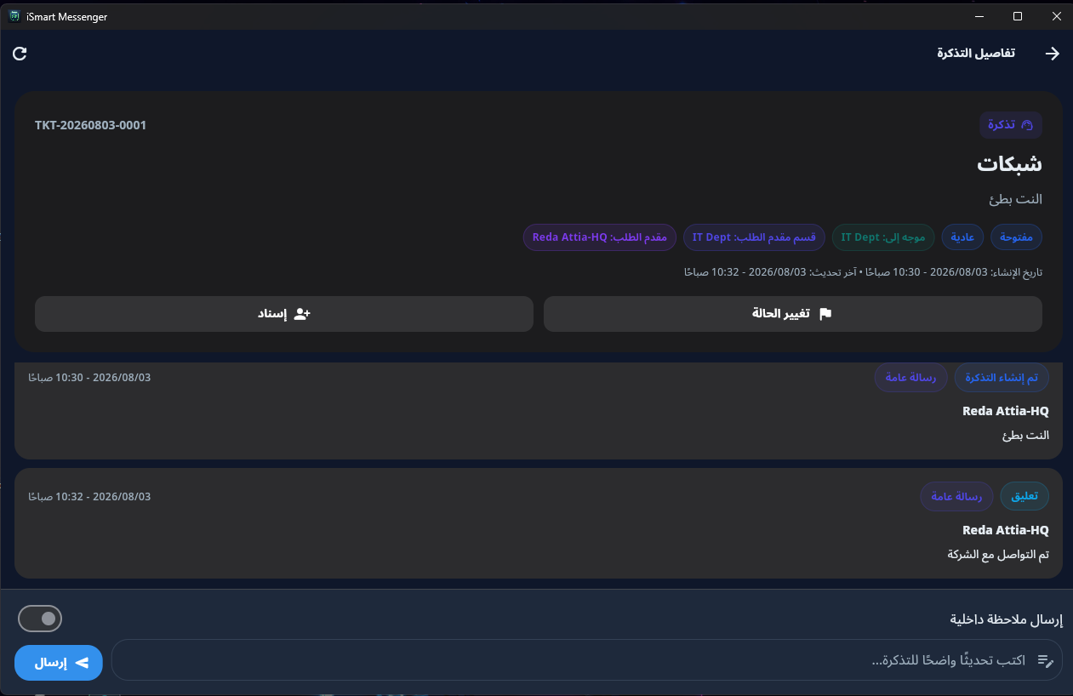Click رسالة عامة badge on the 10:32 message
1073x696 pixels.
tap(956, 497)
